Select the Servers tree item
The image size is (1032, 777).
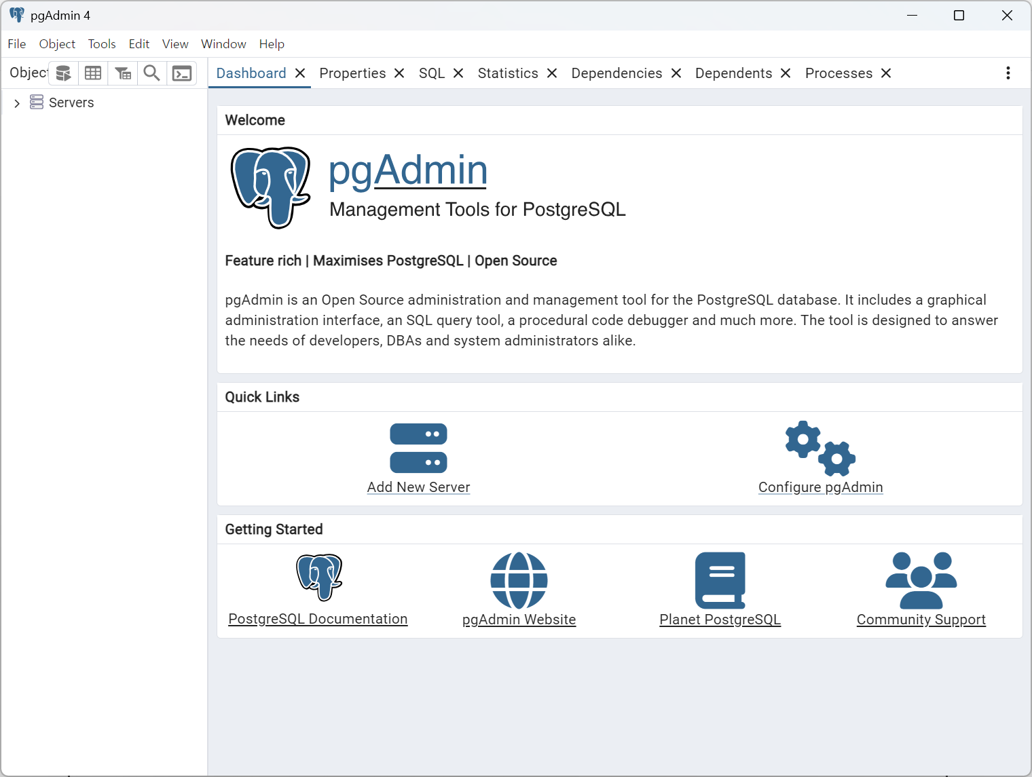pyautogui.click(x=71, y=102)
